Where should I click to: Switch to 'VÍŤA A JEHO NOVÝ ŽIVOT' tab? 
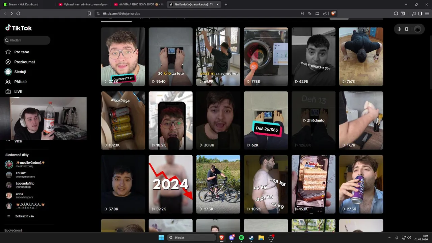click(138, 4)
